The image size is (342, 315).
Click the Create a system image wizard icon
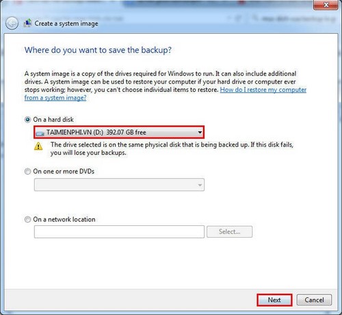pyautogui.click(x=27, y=23)
